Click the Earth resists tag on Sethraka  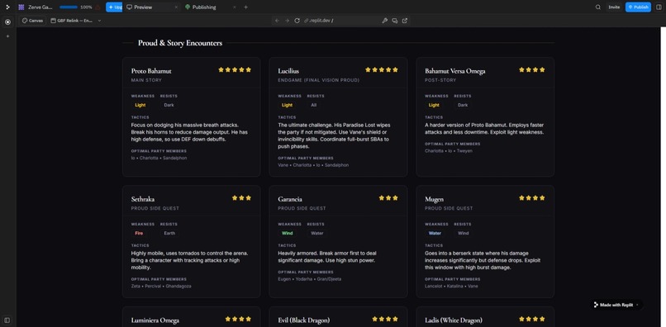point(169,233)
